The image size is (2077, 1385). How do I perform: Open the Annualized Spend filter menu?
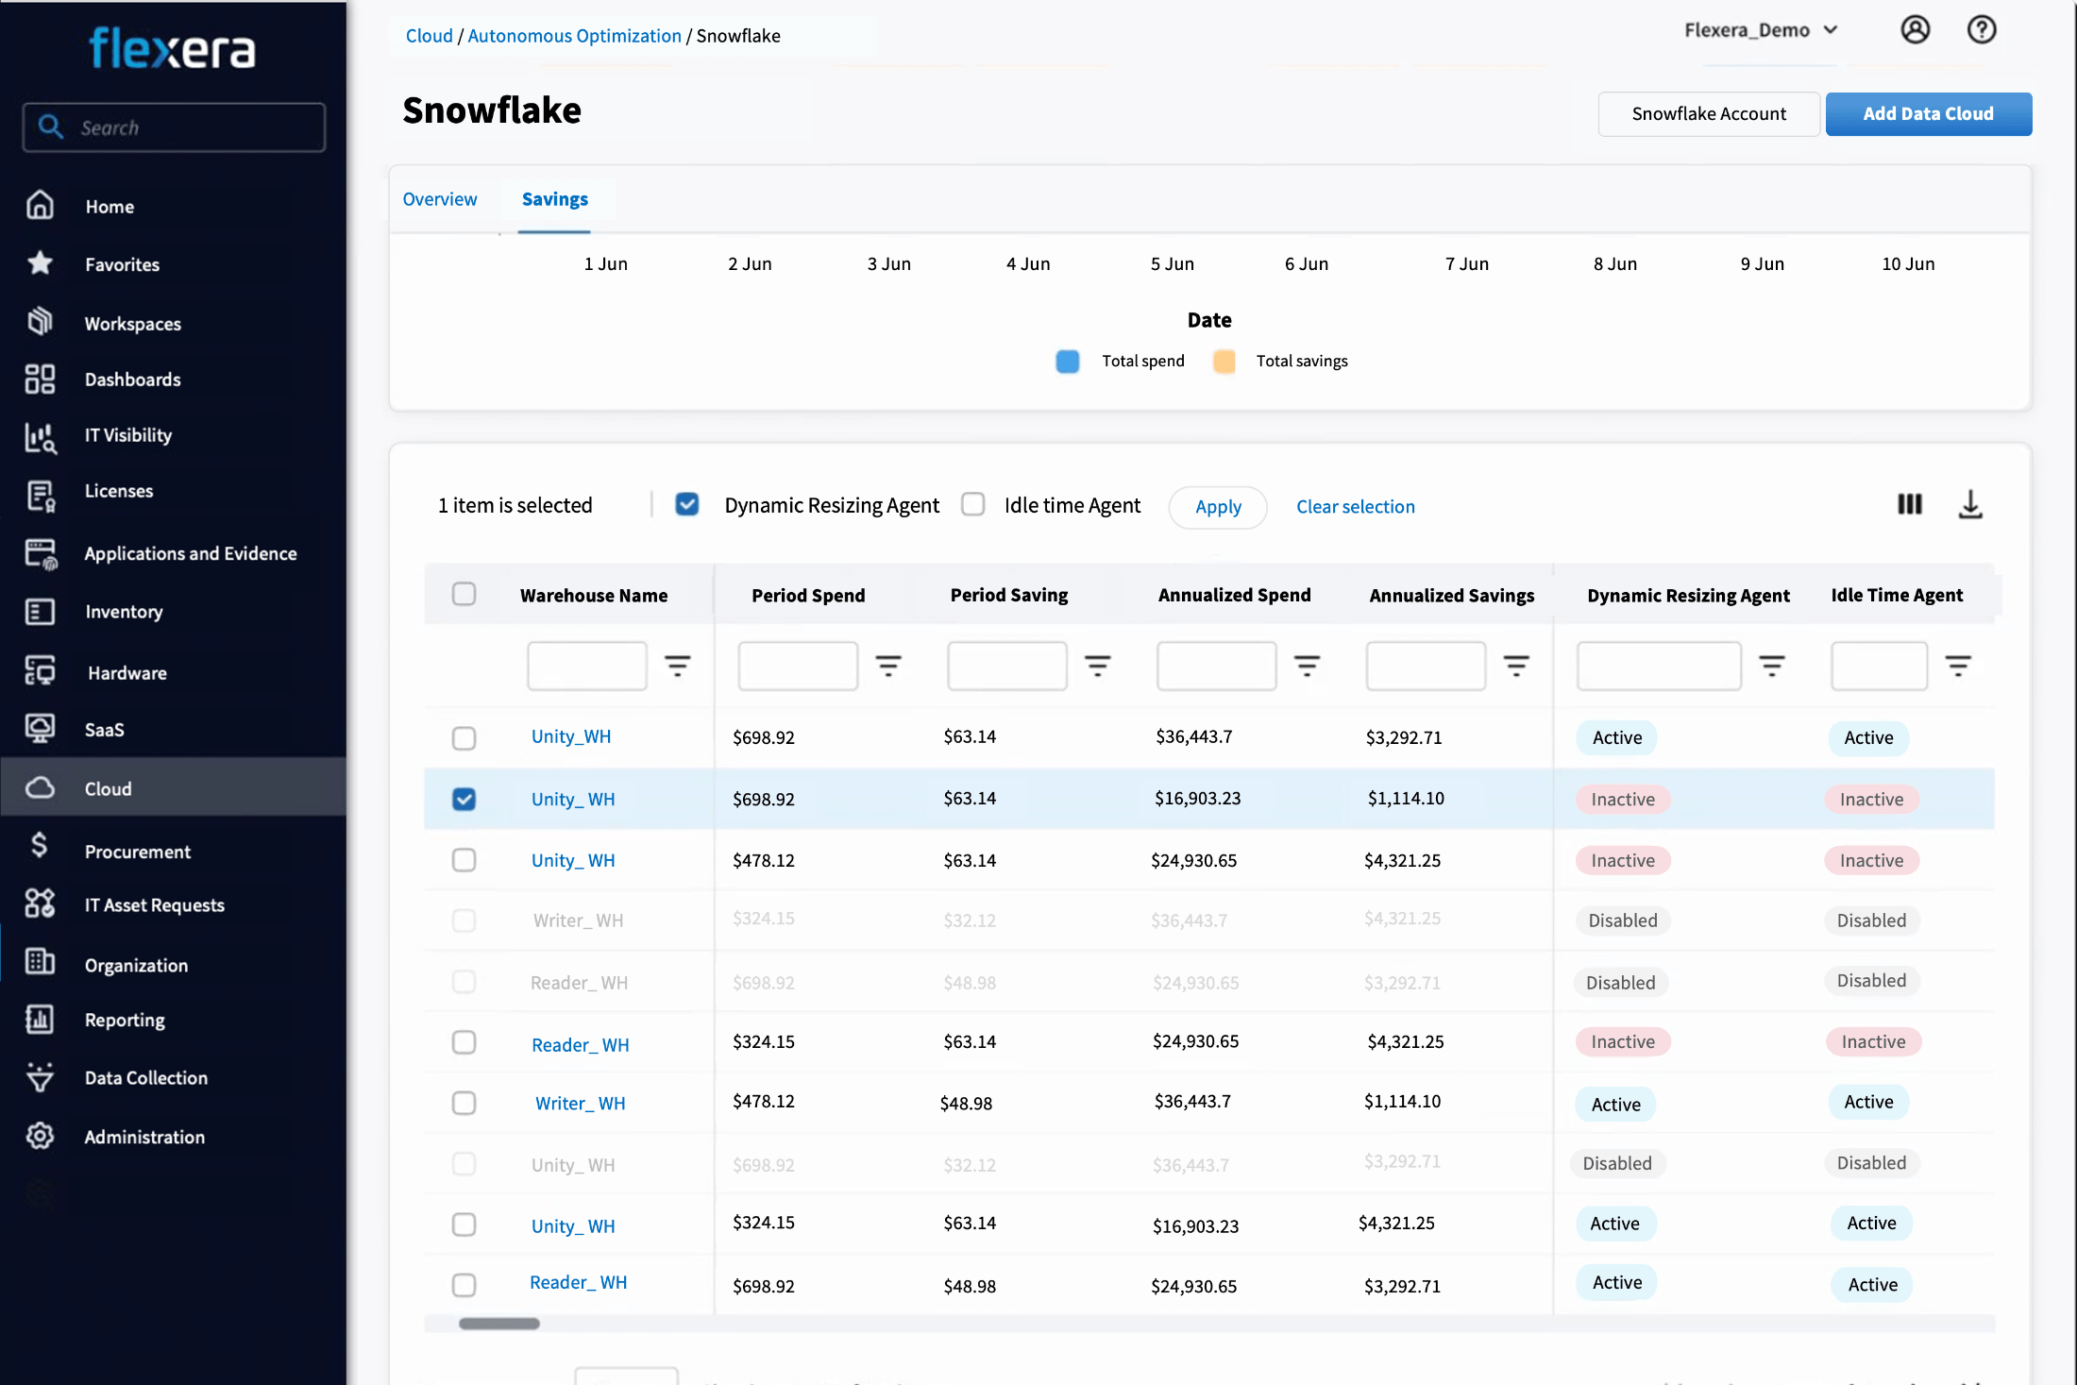point(1308,666)
